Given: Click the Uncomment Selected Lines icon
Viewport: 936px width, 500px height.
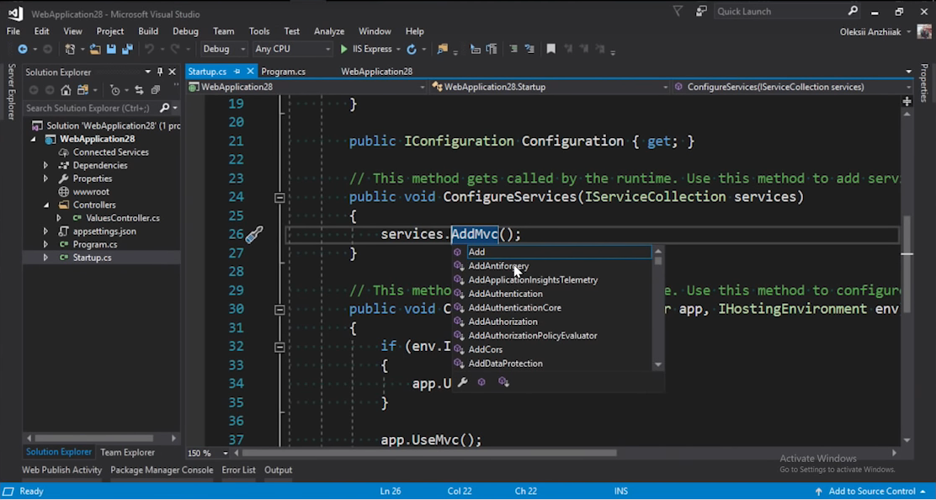Looking at the screenshot, I should (x=529, y=49).
